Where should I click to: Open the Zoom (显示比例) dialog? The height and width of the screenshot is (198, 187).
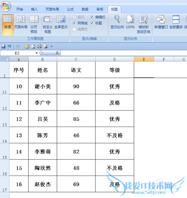(117, 22)
